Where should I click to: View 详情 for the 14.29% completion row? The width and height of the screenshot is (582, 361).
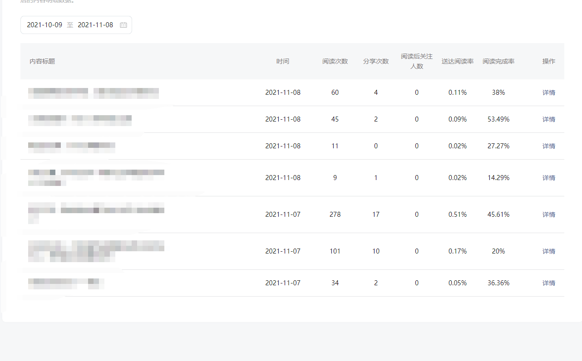[x=548, y=178]
